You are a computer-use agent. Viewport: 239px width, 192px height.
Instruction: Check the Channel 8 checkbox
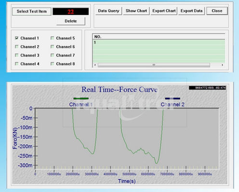tap(52, 64)
